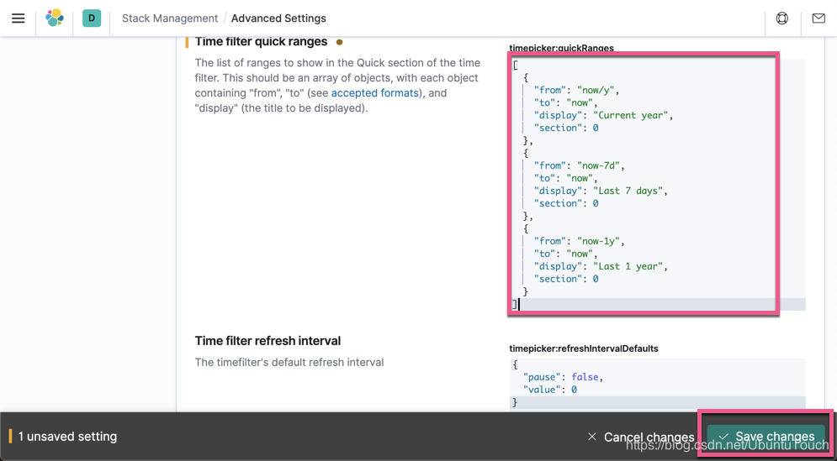The width and height of the screenshot is (837, 461).
Task: Click the "Last 1 year" display value
Action: coord(630,266)
